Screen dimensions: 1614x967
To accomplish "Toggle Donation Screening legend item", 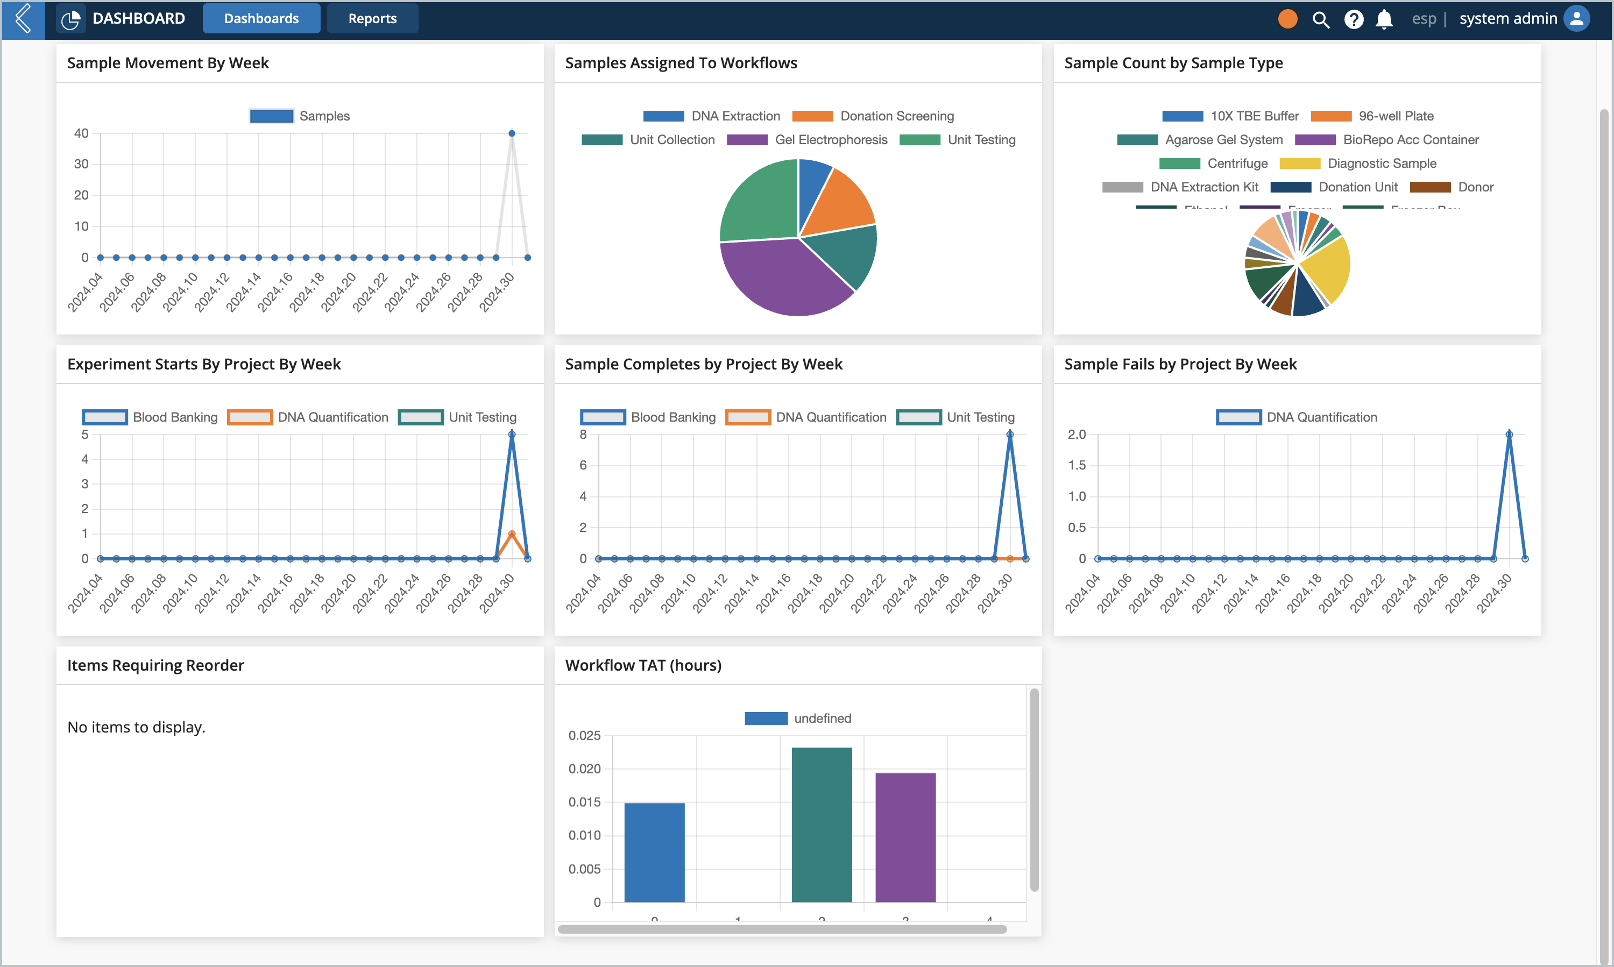I will (873, 116).
